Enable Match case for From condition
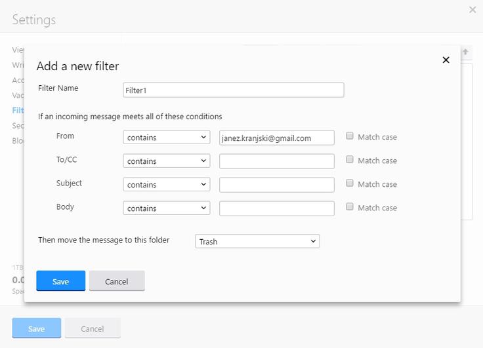 [349, 136]
